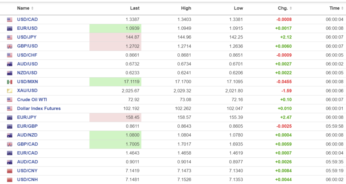The height and width of the screenshot is (184, 346).
Task: Click the UK flag icon beside GBP/USD
Action: point(9,46)
